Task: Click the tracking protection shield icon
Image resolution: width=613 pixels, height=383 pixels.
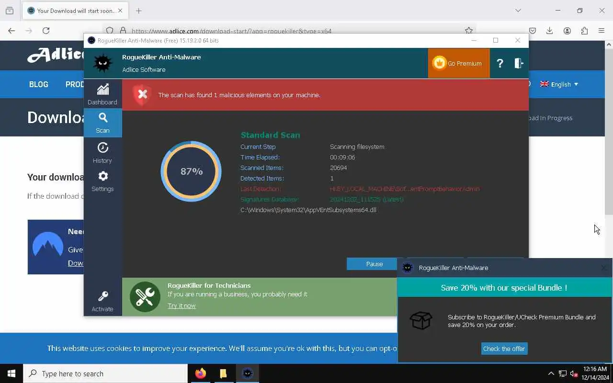Action: pyautogui.click(x=110, y=31)
